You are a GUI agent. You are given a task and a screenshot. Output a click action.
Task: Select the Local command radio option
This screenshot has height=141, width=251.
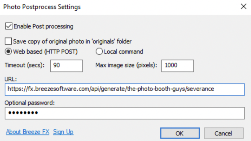tap(99, 51)
